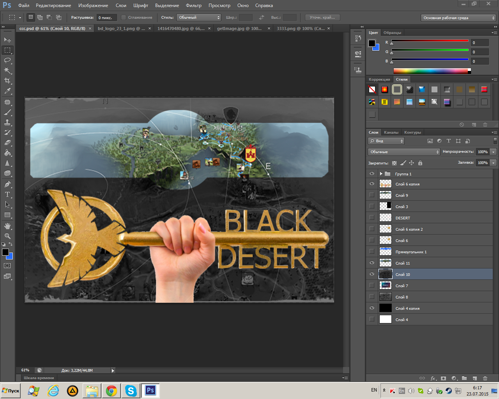
Task: Show the Слой 7 layer
Action: click(x=372, y=286)
